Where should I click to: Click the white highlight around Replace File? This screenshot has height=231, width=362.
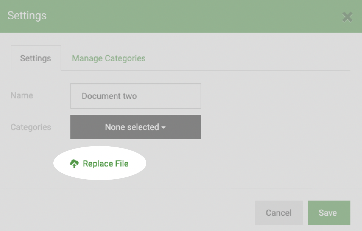point(100,163)
